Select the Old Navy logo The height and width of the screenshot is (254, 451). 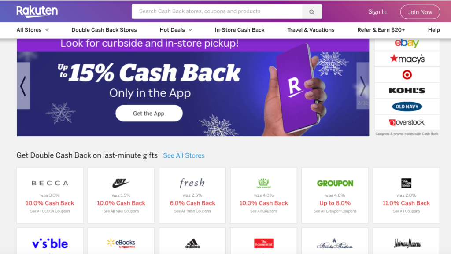[407, 107]
